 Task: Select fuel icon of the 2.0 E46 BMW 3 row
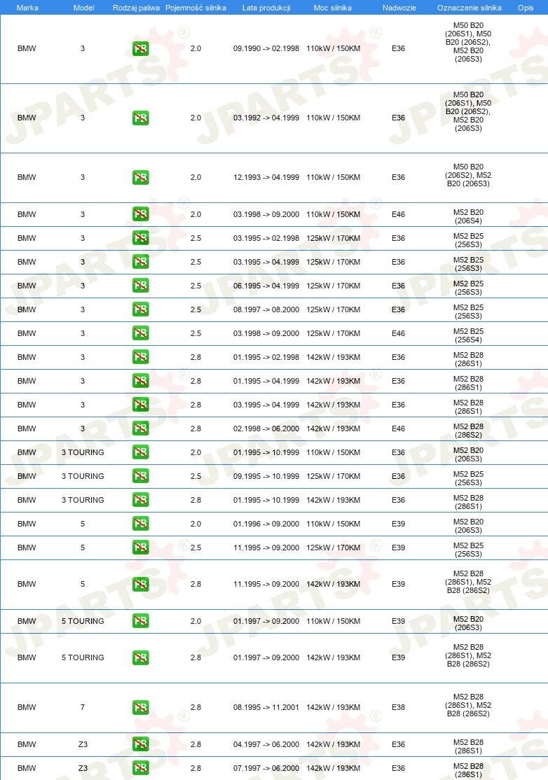tap(141, 214)
